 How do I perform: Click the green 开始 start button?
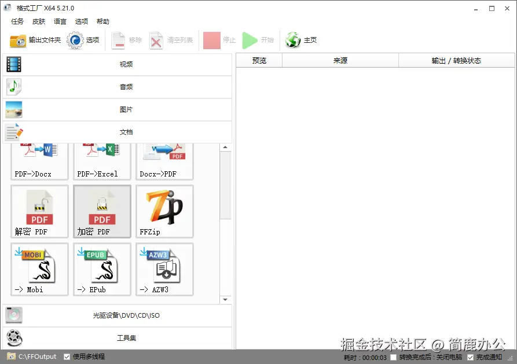click(x=250, y=41)
